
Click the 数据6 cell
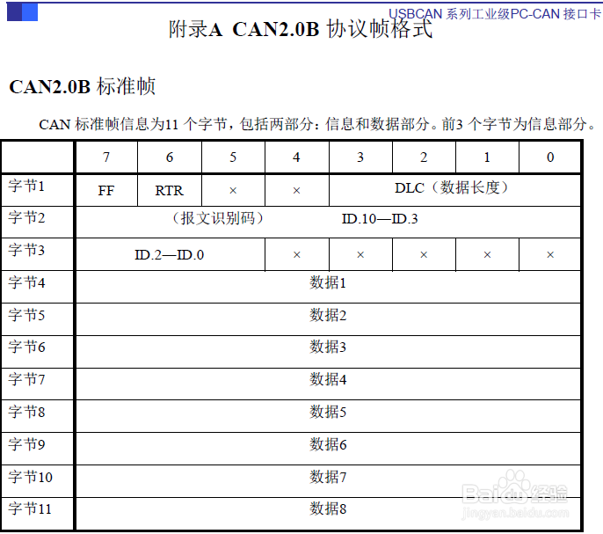click(x=328, y=449)
